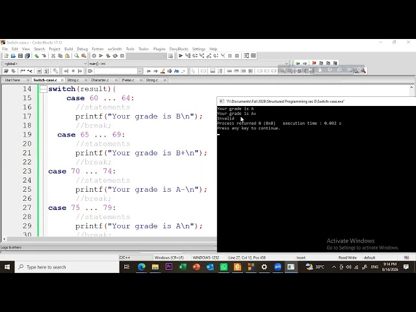The width and height of the screenshot is (416, 312).
Task: Find the previous incremental search match arrow
Action: 149,71
